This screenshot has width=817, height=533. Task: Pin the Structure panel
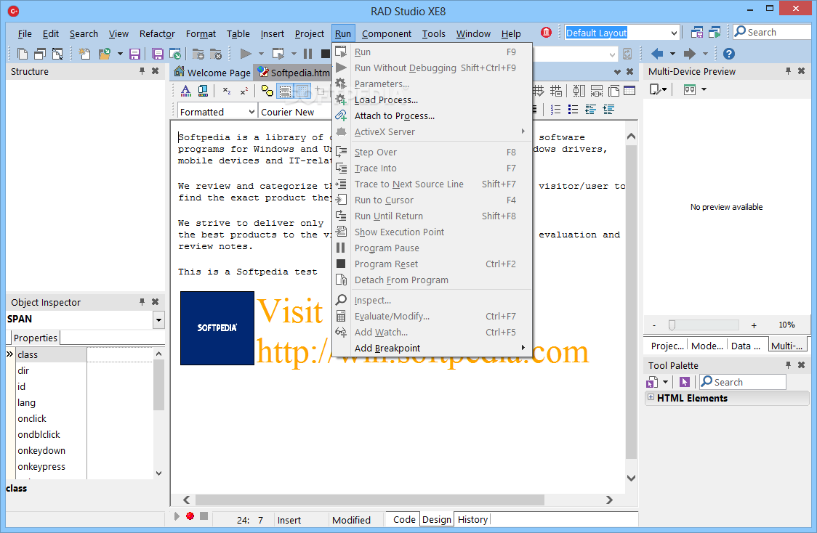tap(142, 70)
